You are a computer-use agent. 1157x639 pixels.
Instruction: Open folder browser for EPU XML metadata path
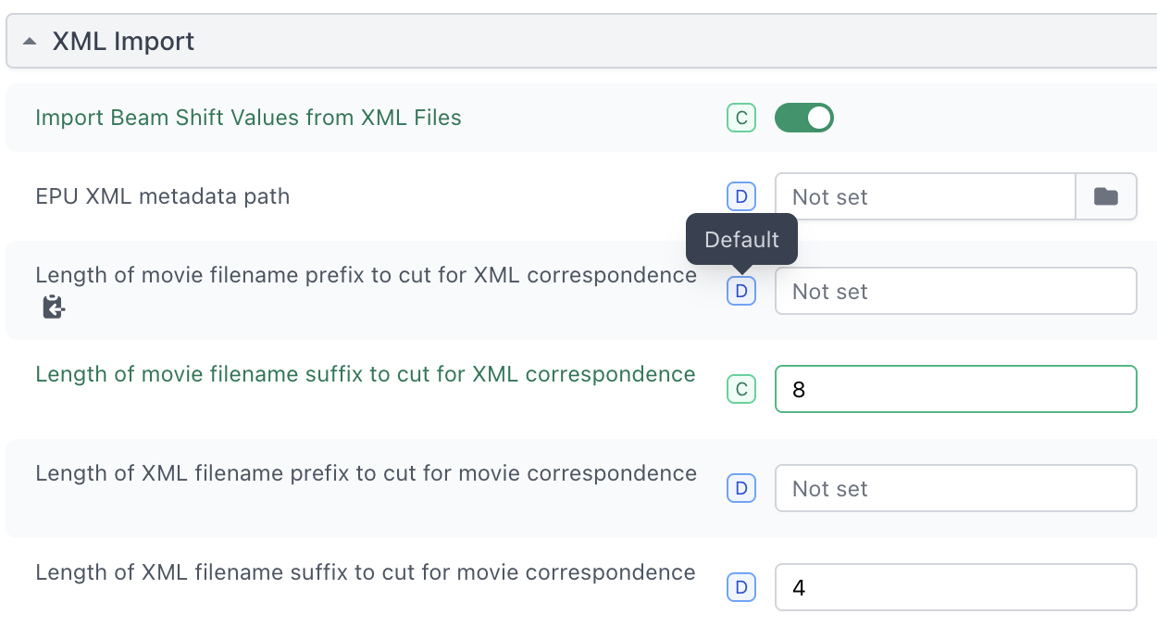coord(1105,196)
